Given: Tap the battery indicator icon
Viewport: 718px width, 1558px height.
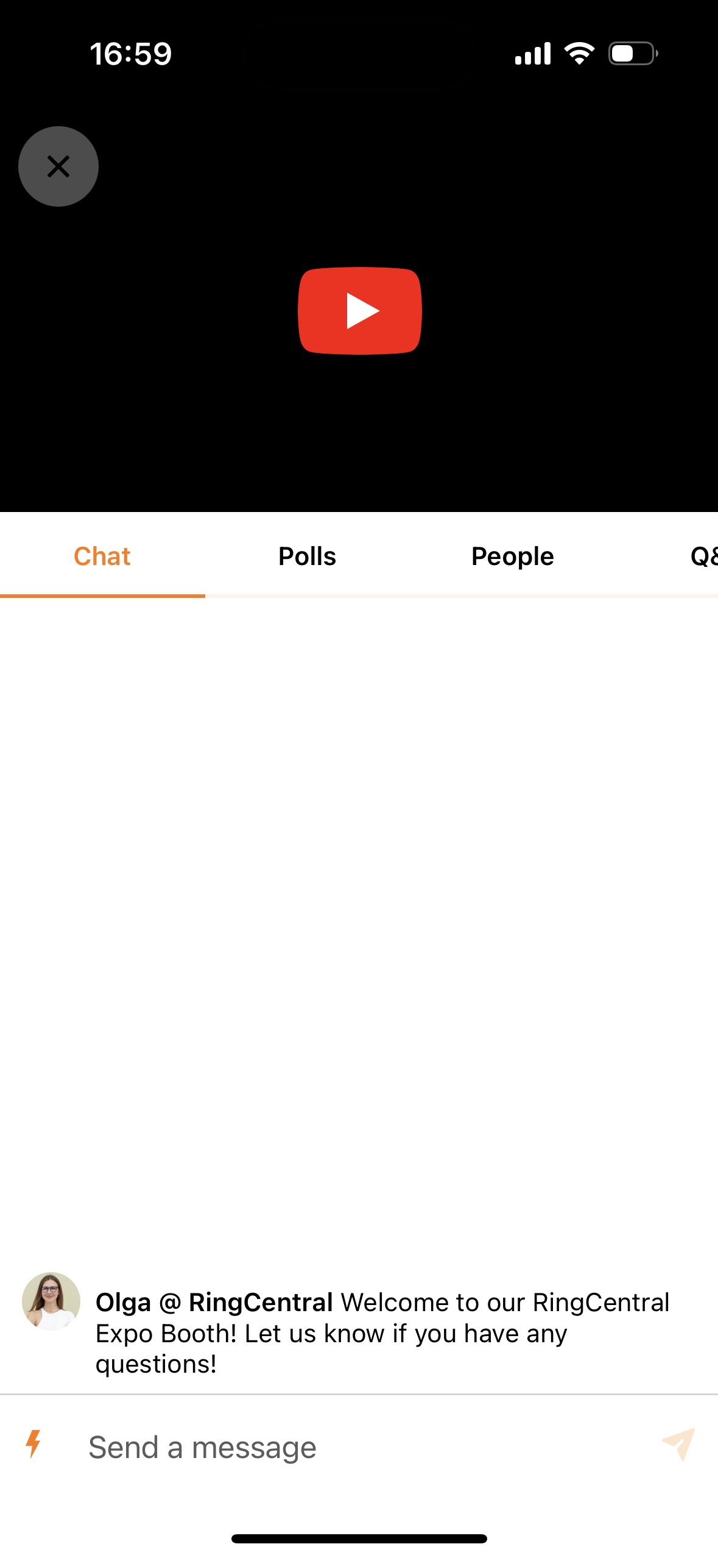Looking at the screenshot, I should 633,54.
